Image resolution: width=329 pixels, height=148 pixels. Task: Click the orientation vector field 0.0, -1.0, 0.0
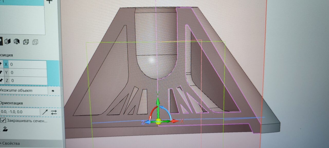click(x=20, y=112)
